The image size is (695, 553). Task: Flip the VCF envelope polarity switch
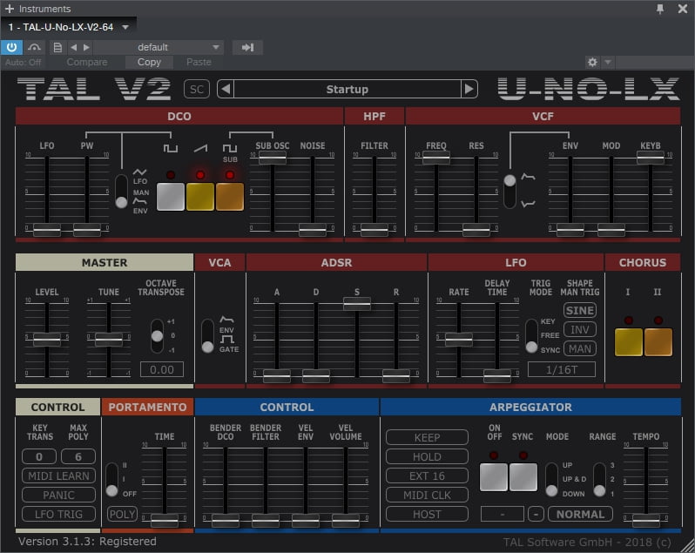pyautogui.click(x=509, y=192)
